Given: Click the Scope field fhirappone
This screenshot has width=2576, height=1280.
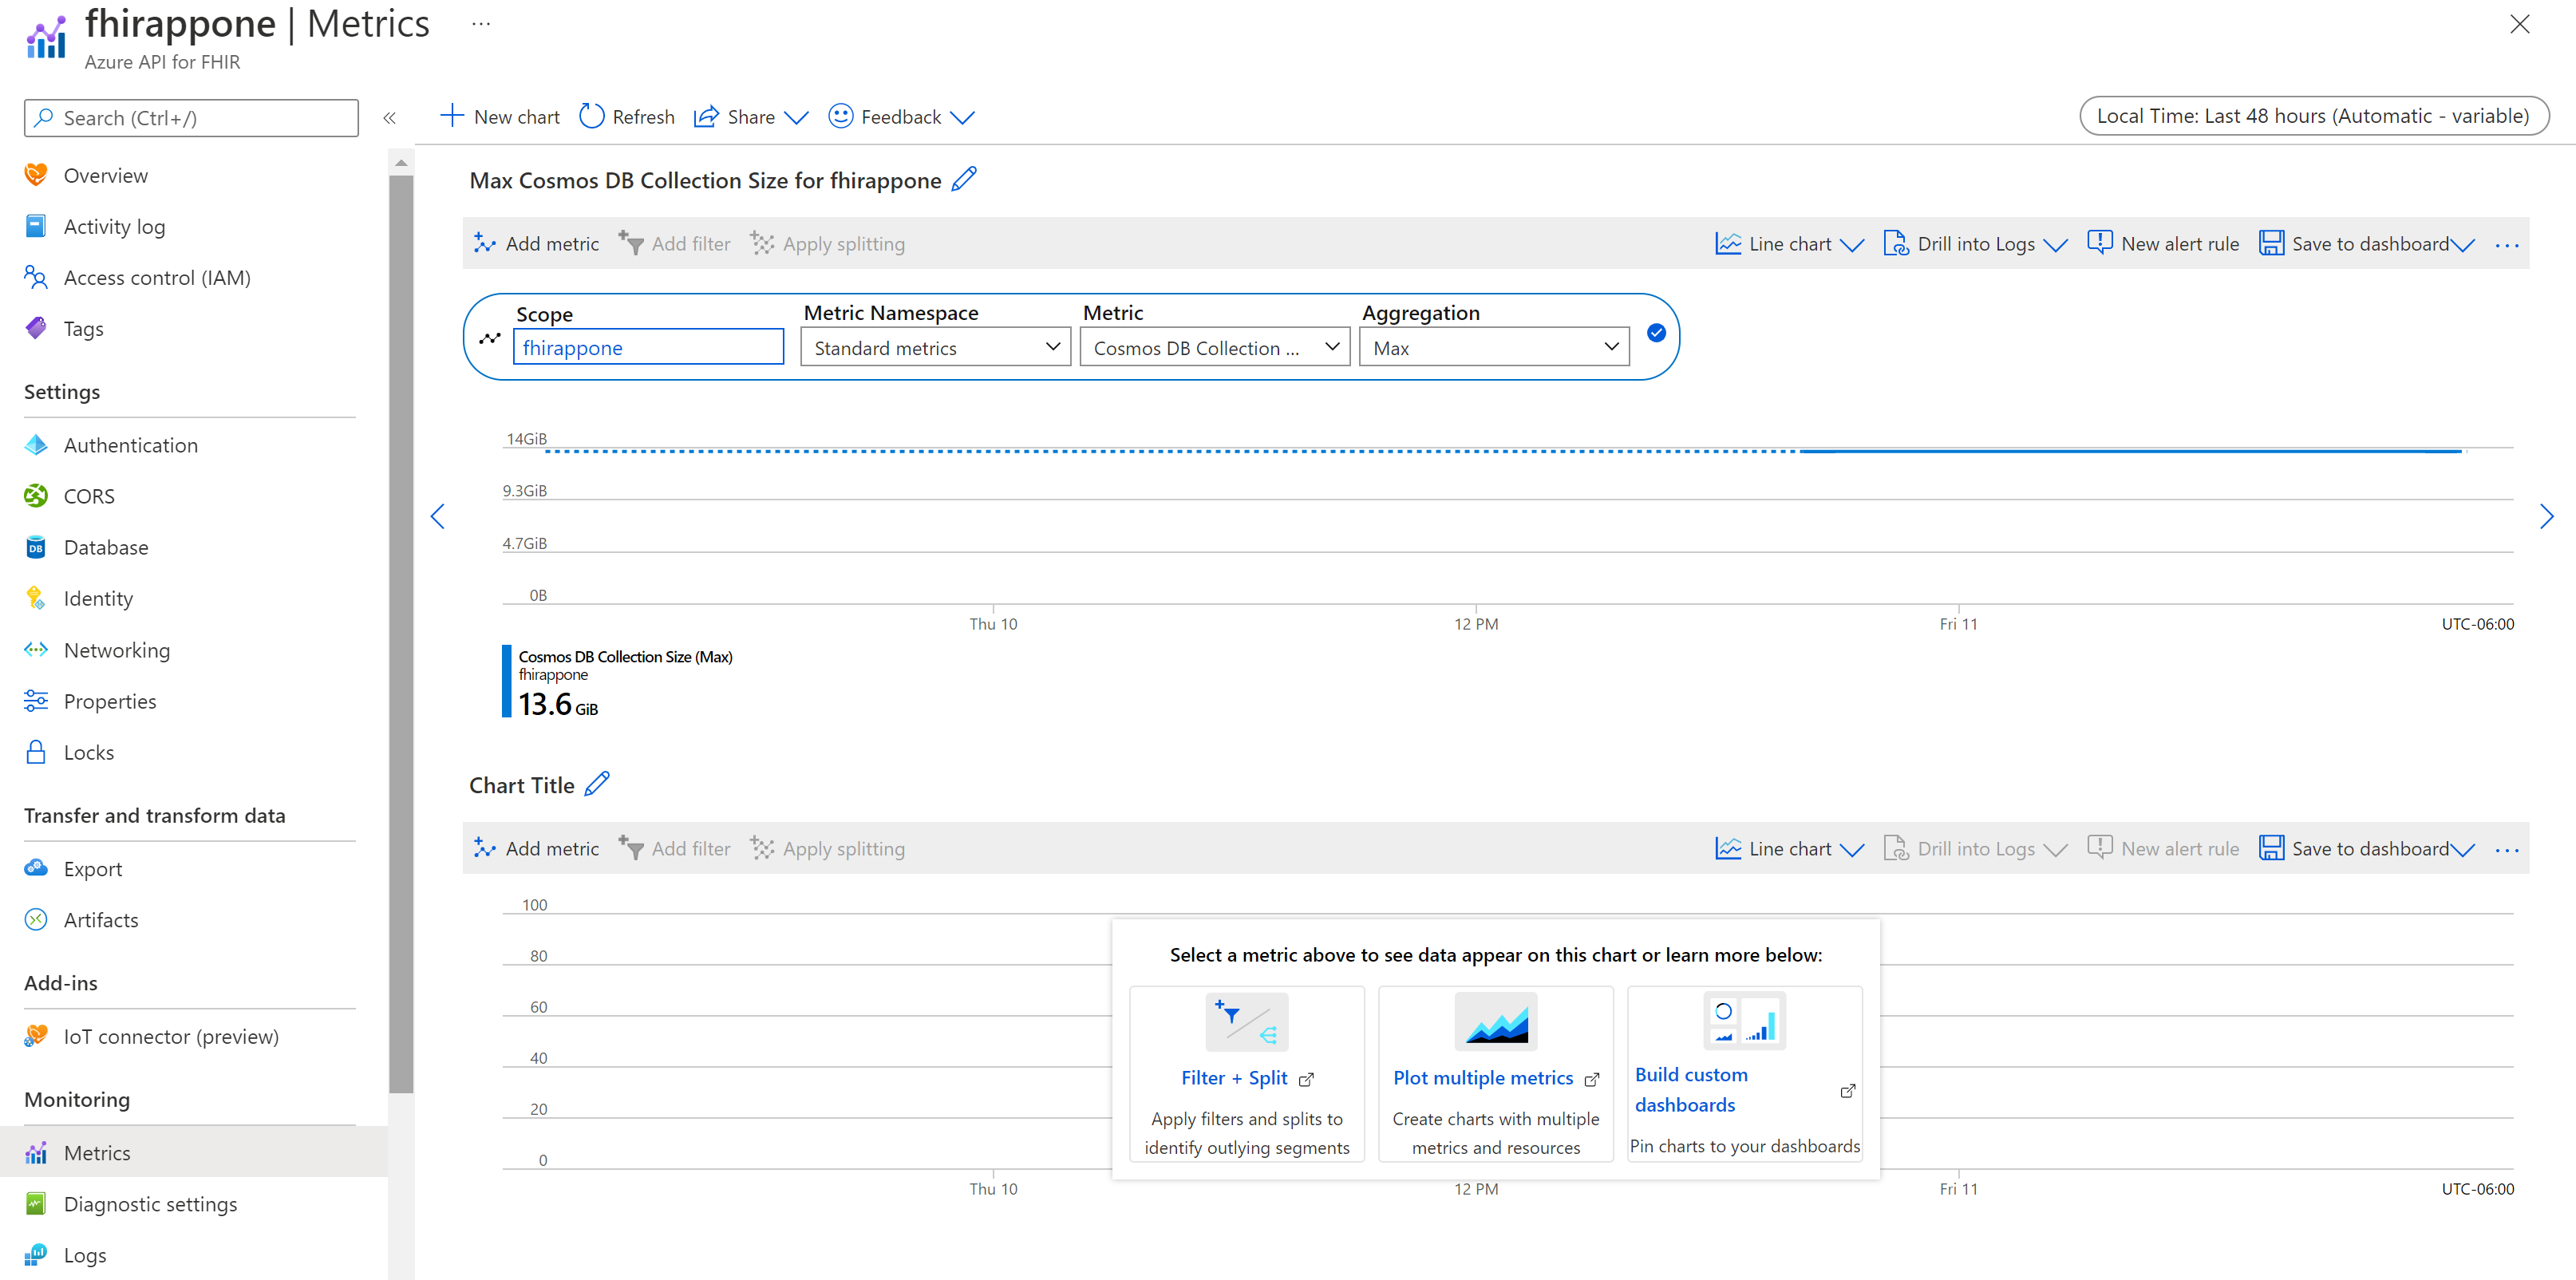Looking at the screenshot, I should click(x=648, y=347).
